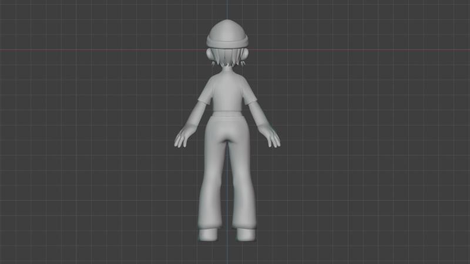Screen dimensions: 470x264
Task: Select the character's left ear piece
Action: (209, 54)
